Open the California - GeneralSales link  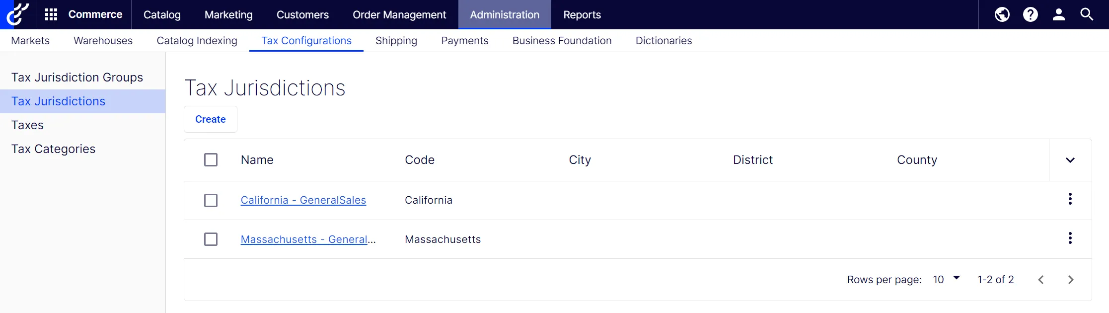point(303,200)
